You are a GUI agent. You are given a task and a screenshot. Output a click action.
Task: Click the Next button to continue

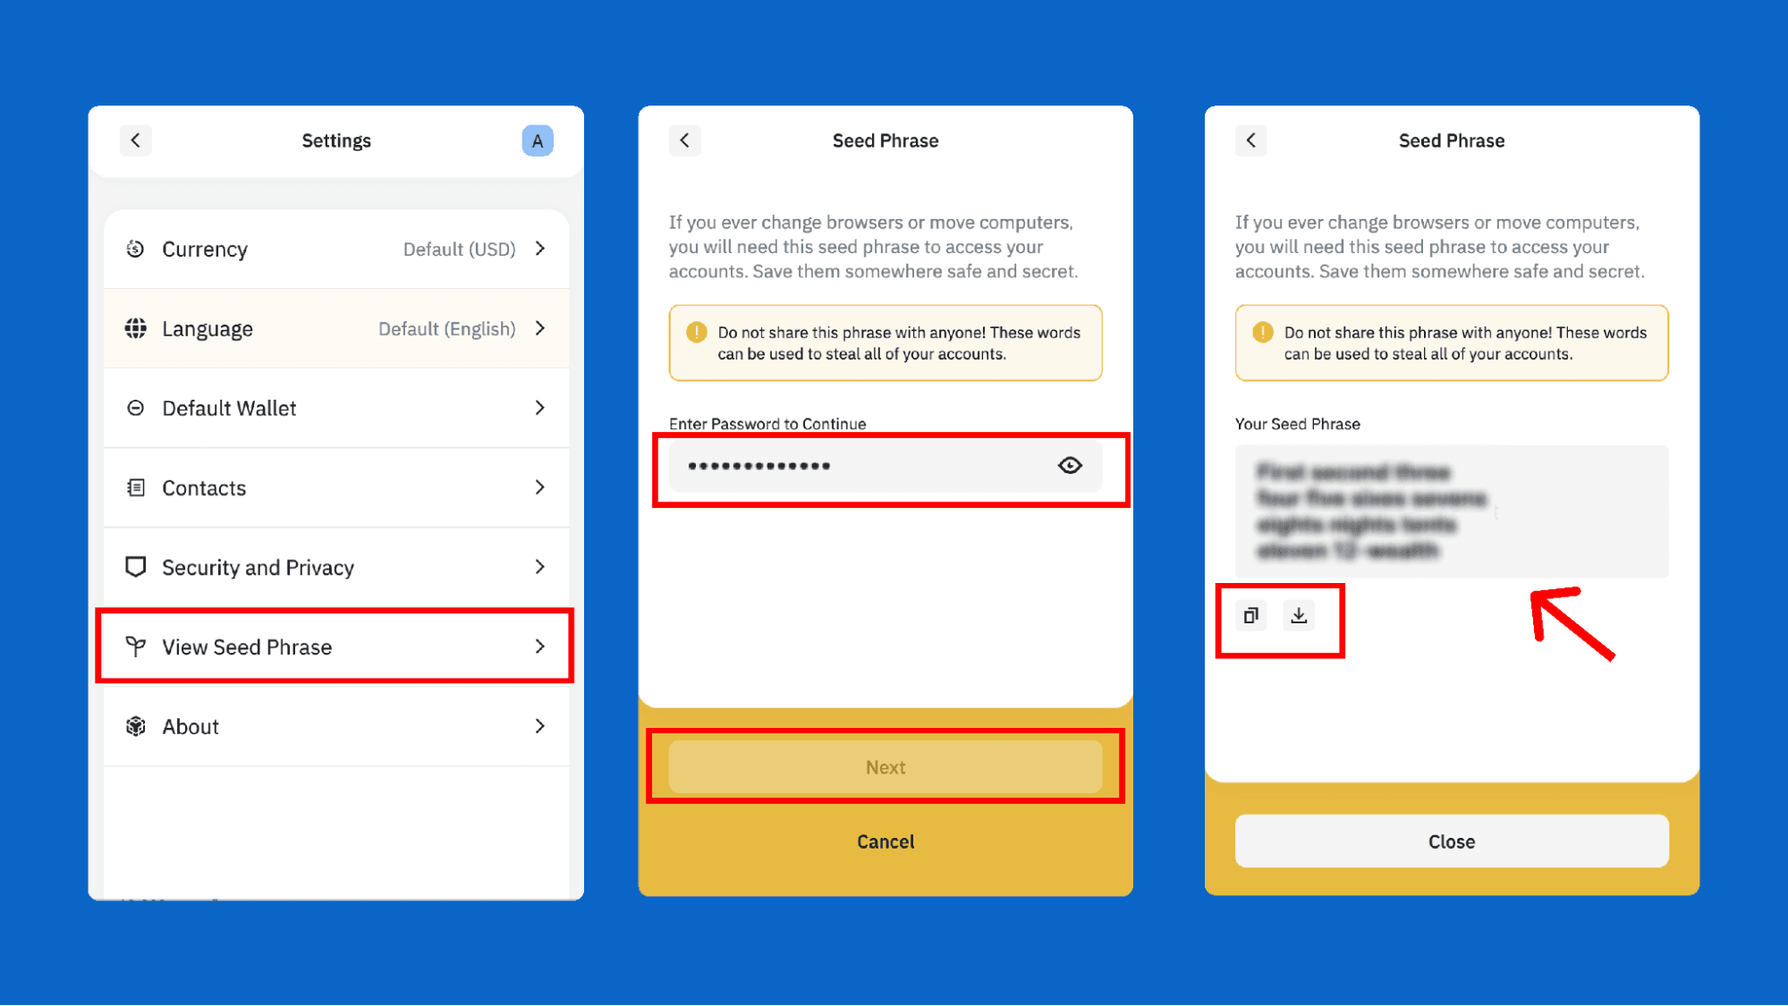point(885,768)
